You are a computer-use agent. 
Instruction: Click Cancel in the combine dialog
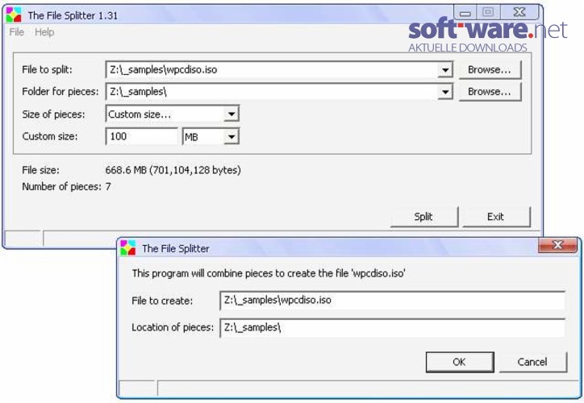click(x=532, y=362)
